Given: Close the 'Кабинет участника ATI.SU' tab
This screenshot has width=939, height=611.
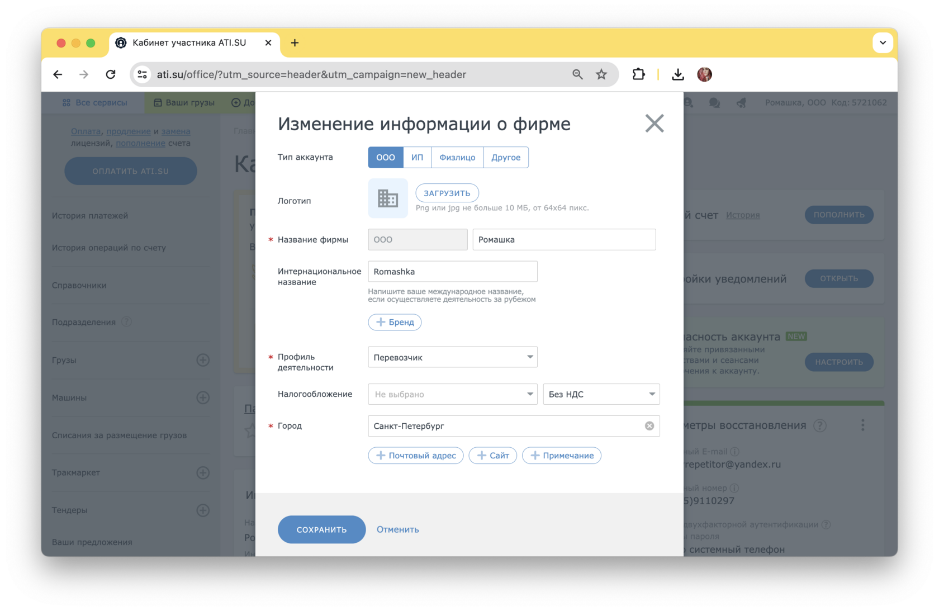Looking at the screenshot, I should pyautogui.click(x=268, y=43).
